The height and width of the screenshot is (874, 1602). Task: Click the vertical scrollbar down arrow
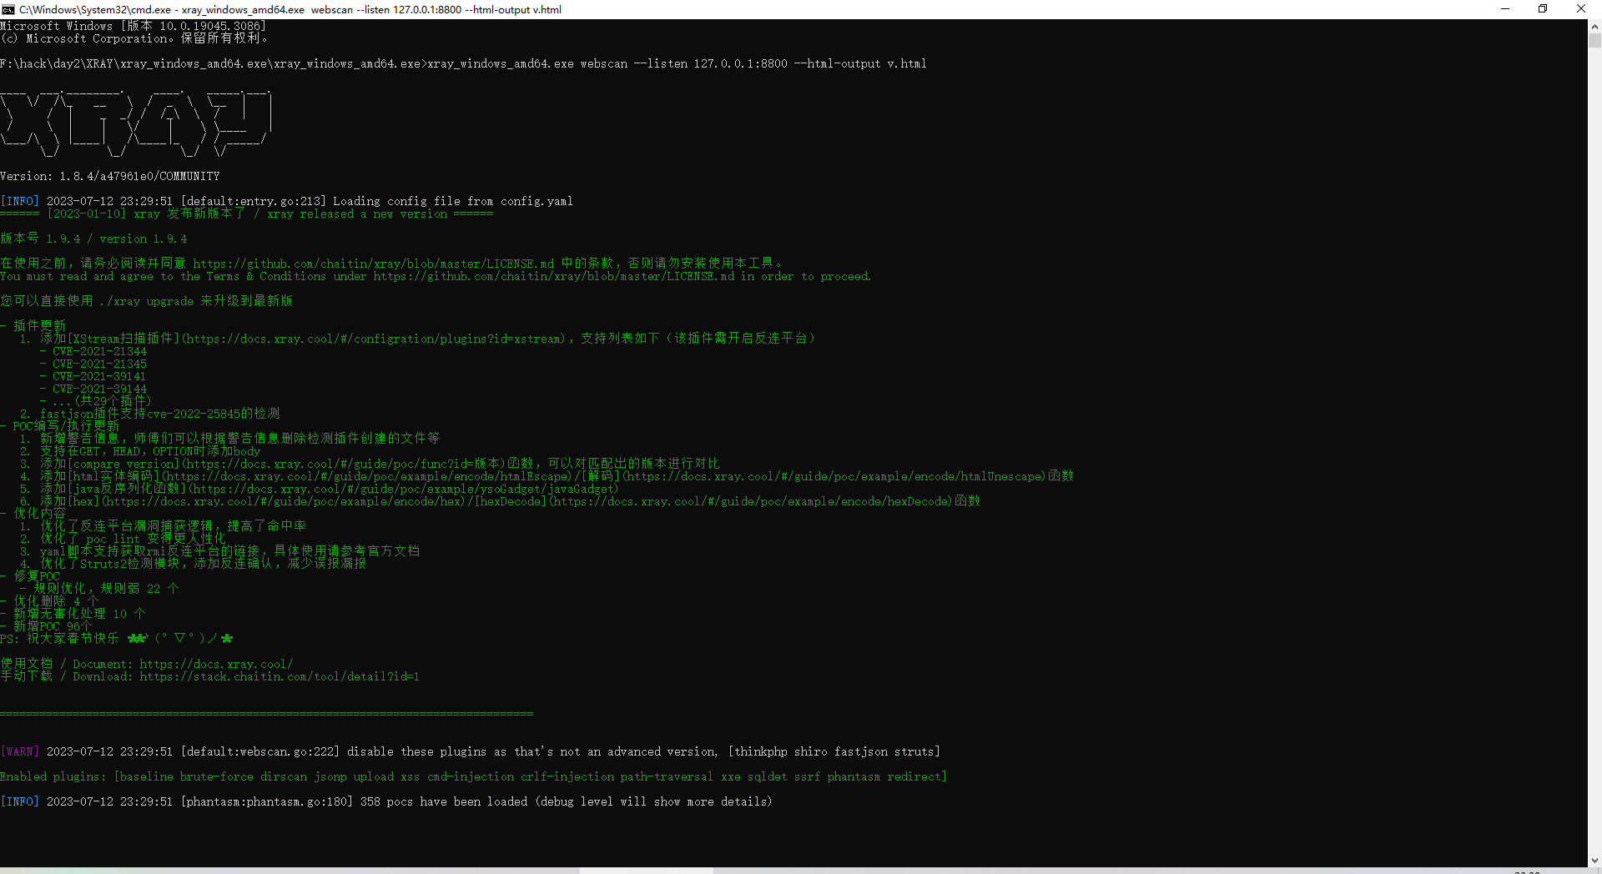[1594, 860]
